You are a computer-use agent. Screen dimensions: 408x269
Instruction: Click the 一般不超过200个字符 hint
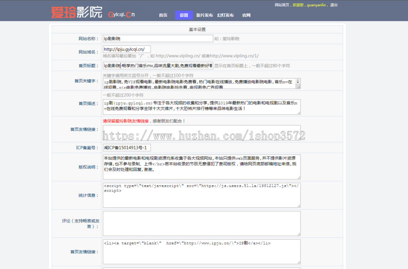(x=123, y=95)
